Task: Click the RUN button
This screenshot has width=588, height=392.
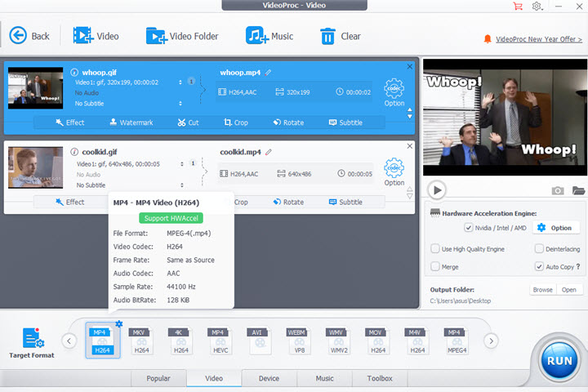Action: tap(559, 360)
